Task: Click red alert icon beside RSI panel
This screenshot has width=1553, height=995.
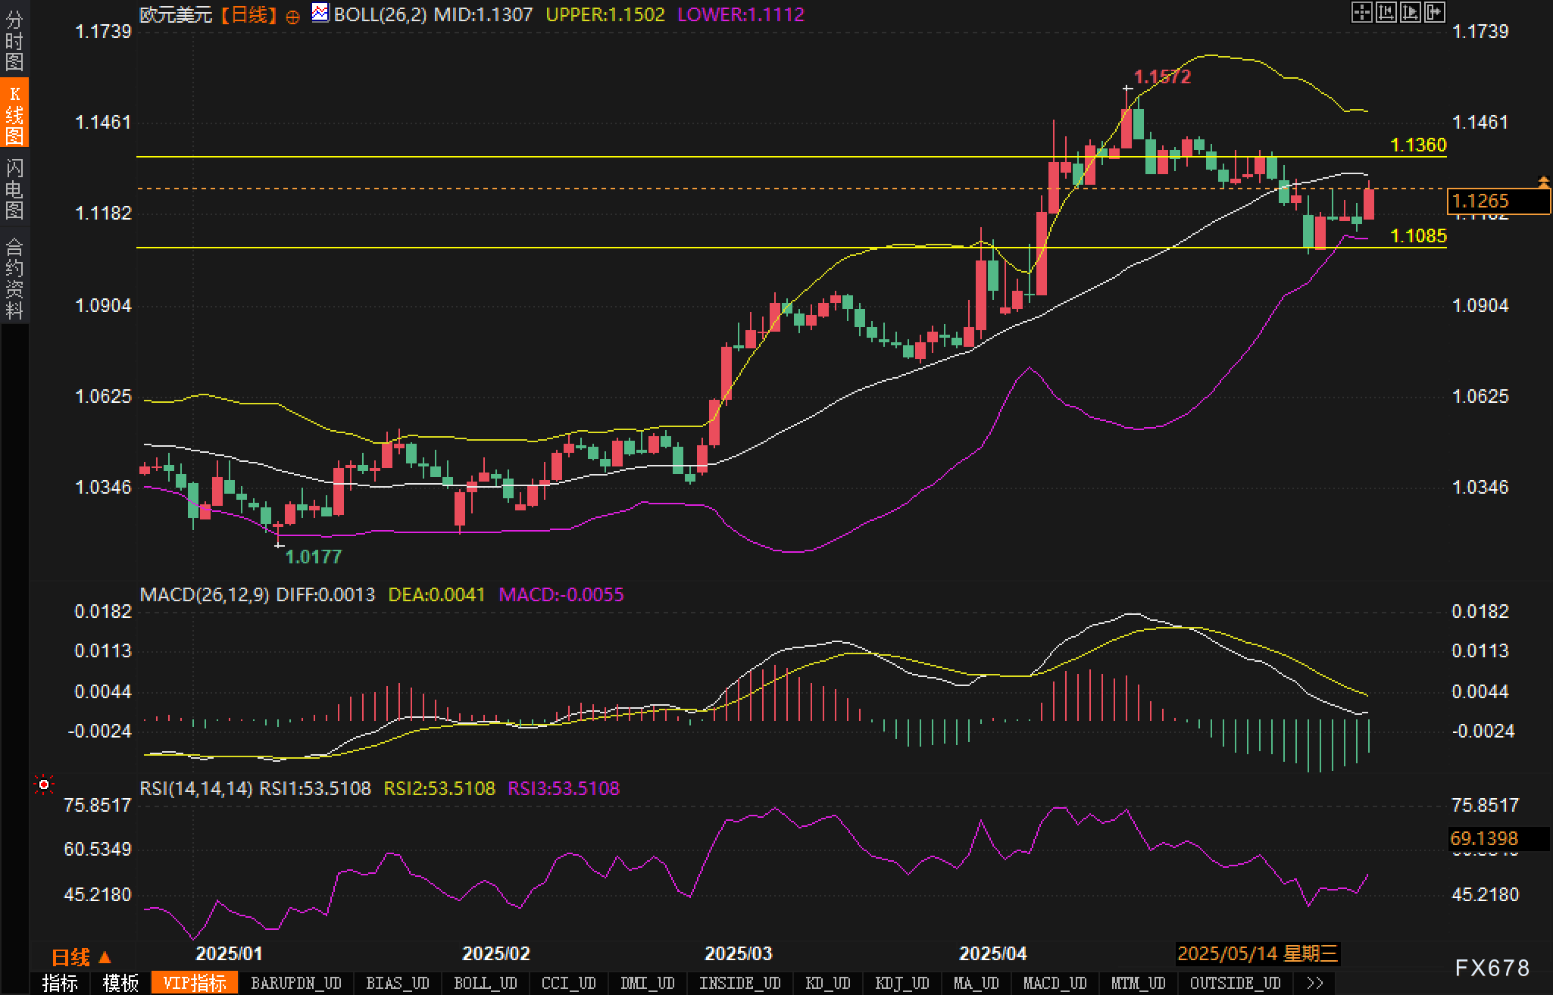Action: (x=44, y=785)
